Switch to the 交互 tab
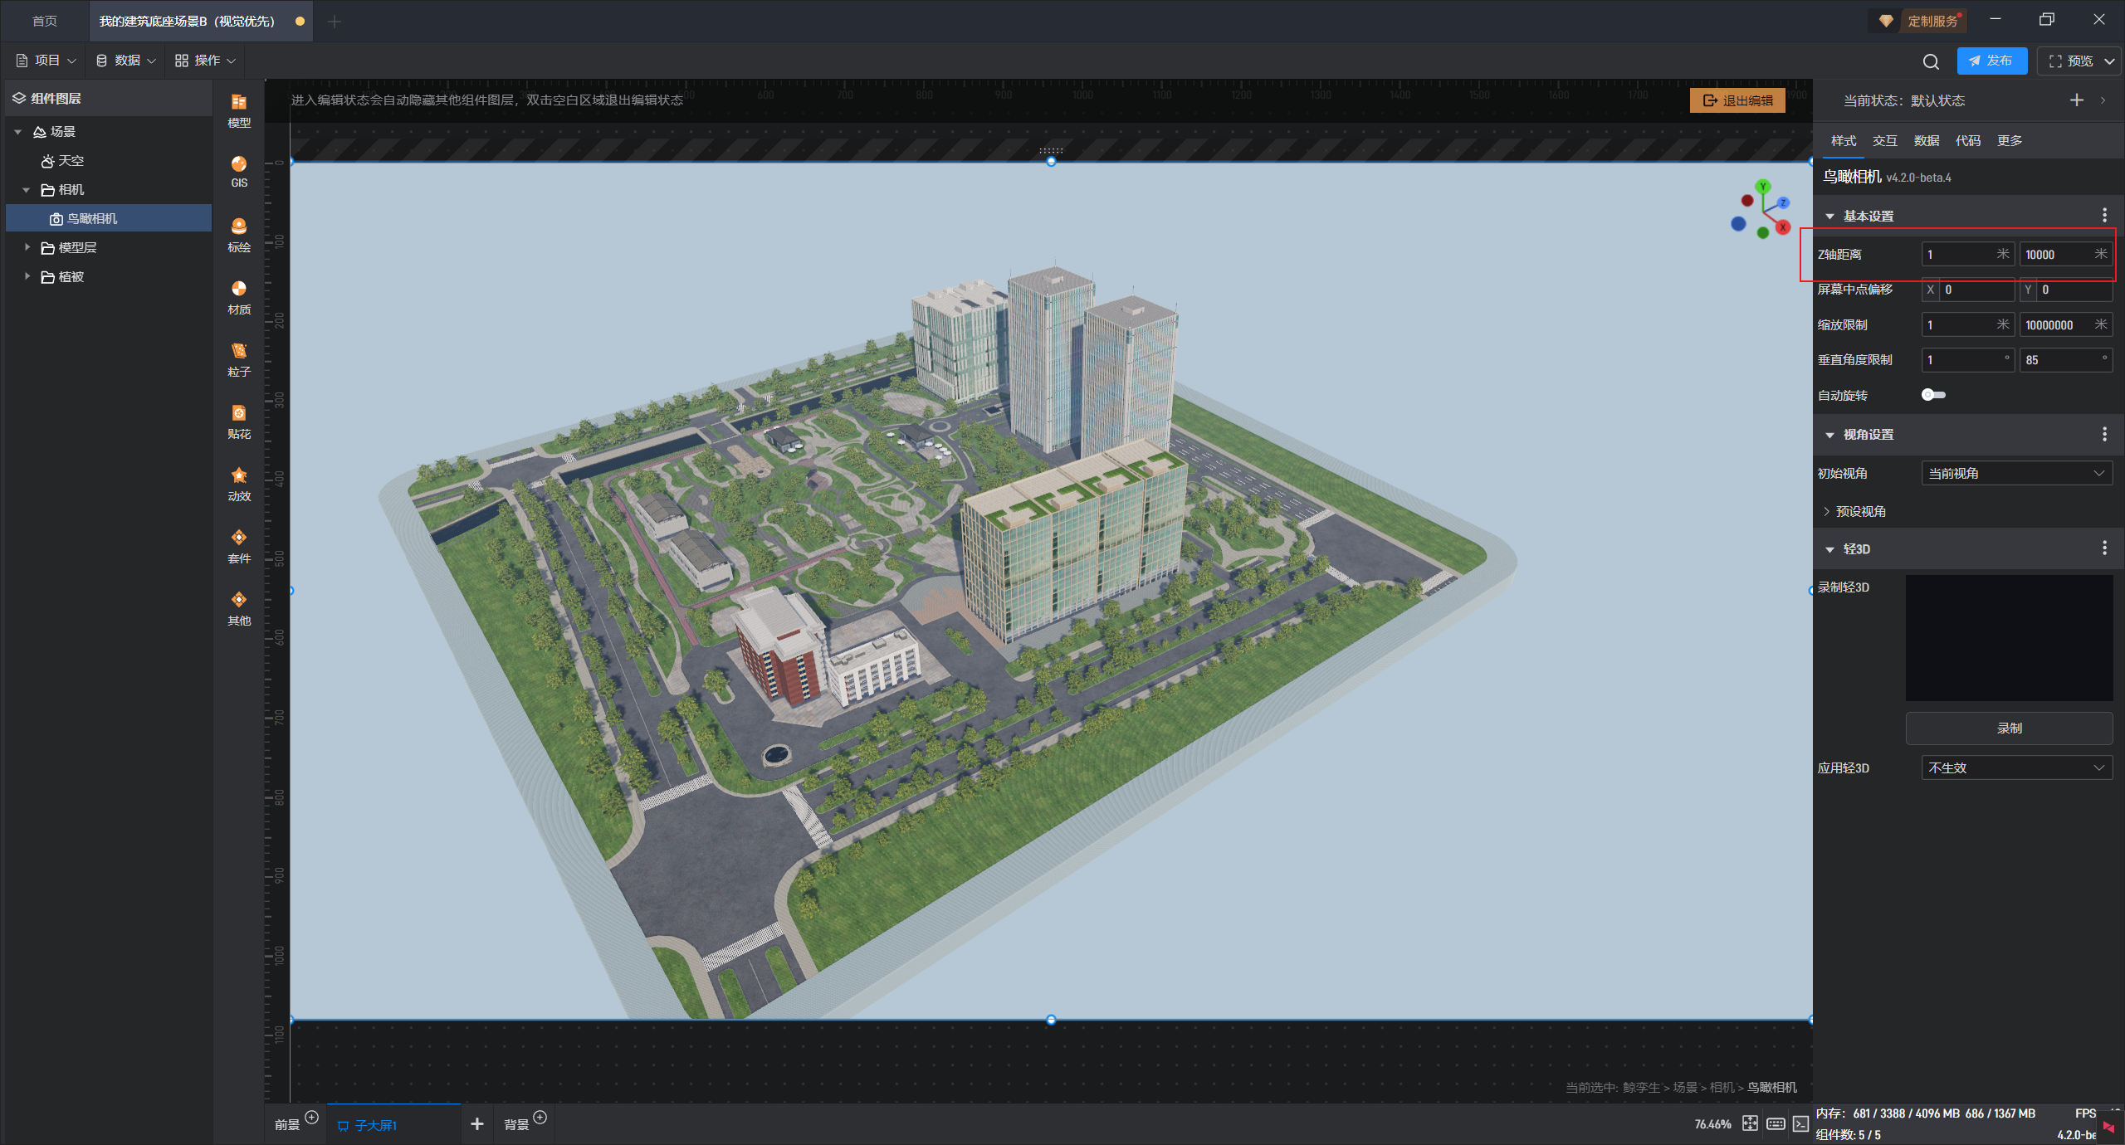Image resolution: width=2125 pixels, height=1145 pixels. 1884,140
